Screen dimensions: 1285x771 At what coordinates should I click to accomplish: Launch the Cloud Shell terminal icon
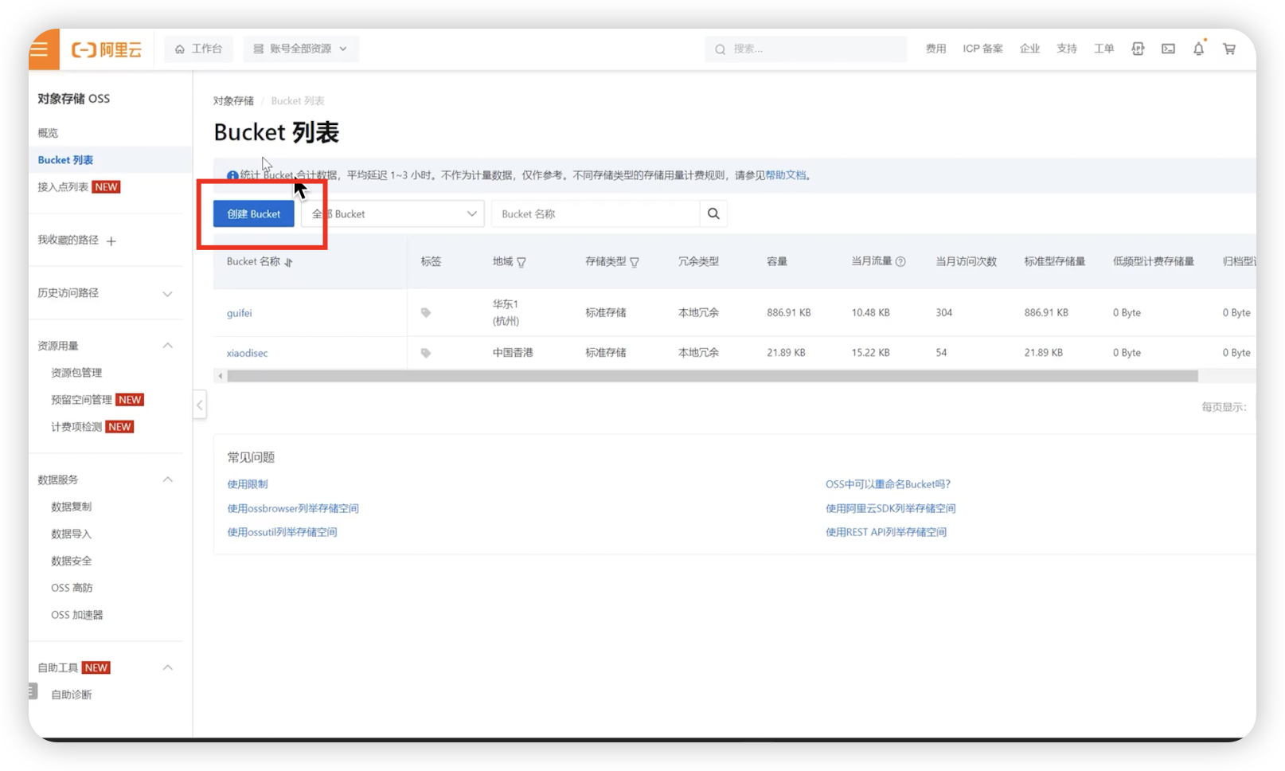point(1168,49)
